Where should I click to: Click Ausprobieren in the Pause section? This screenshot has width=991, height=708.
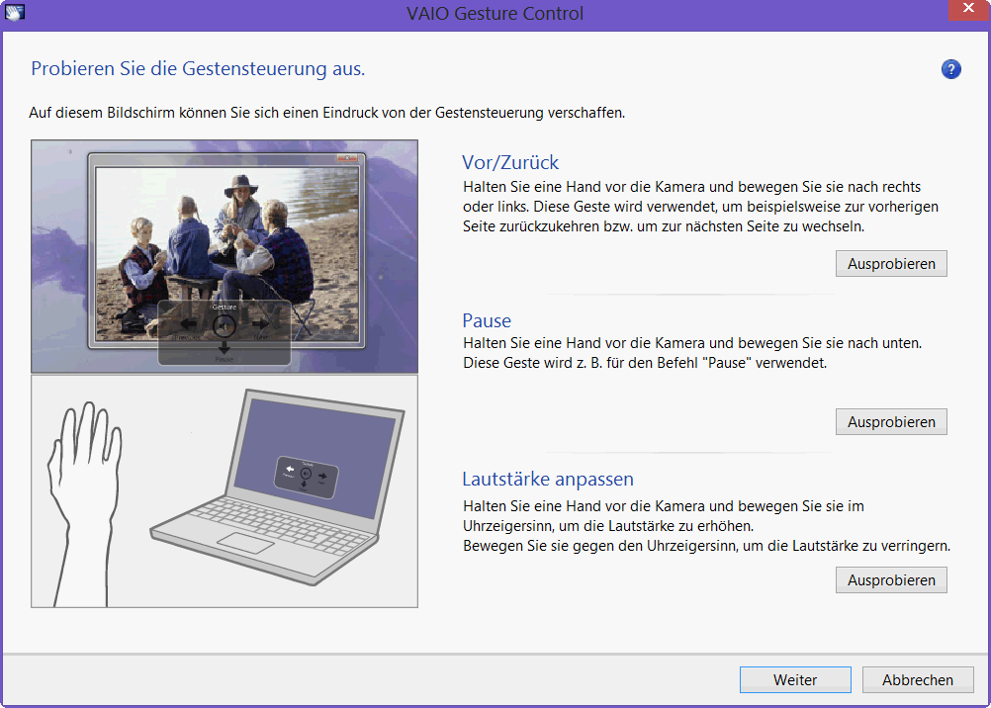coord(891,421)
